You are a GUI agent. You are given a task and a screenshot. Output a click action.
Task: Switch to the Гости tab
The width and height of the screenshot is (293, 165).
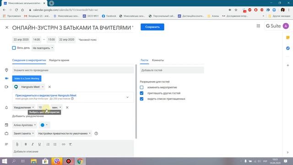[x=145, y=60]
